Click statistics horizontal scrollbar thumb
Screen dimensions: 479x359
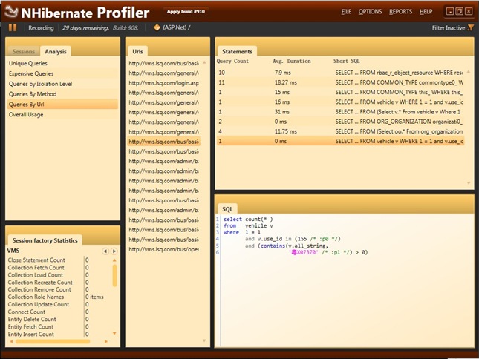point(53,341)
